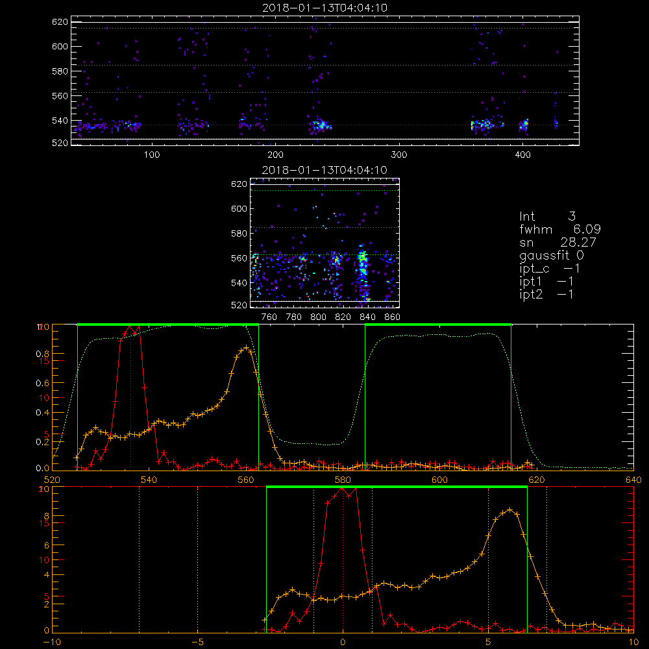Click y-axis label 620 of top plot

(60, 22)
